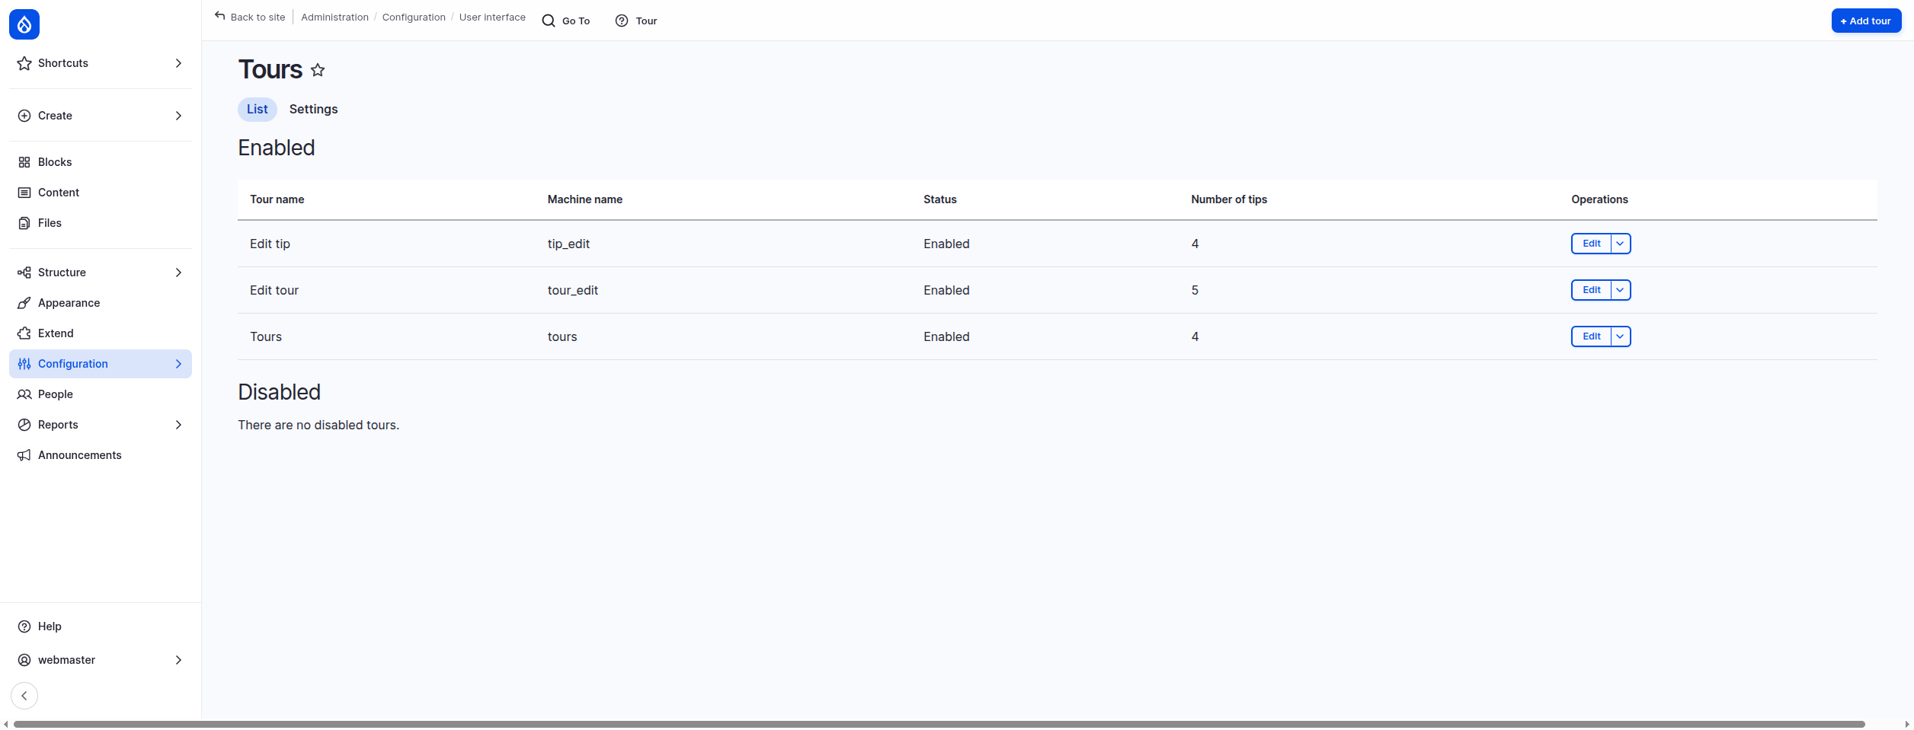
Task: Expand the Reports submenu chevron
Action: (178, 425)
